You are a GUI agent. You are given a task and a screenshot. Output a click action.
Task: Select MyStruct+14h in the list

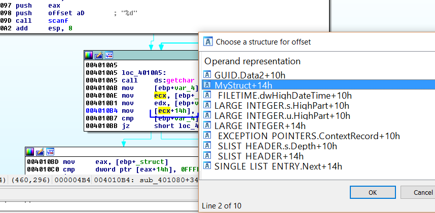243,85
